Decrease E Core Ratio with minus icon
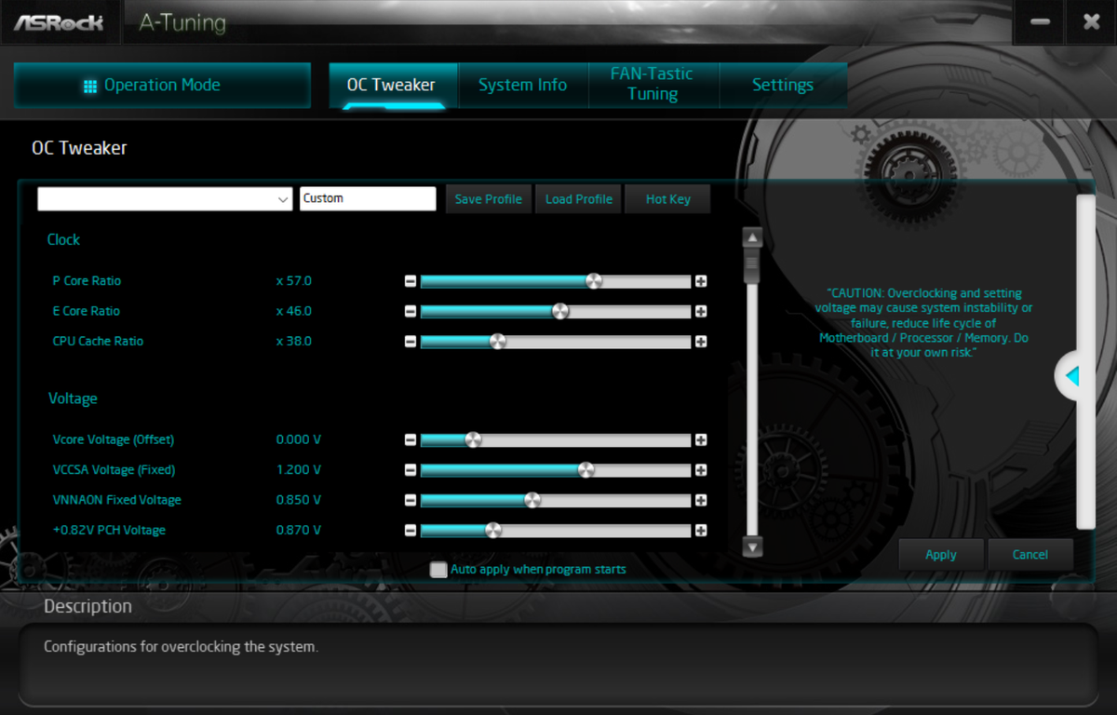 410,312
